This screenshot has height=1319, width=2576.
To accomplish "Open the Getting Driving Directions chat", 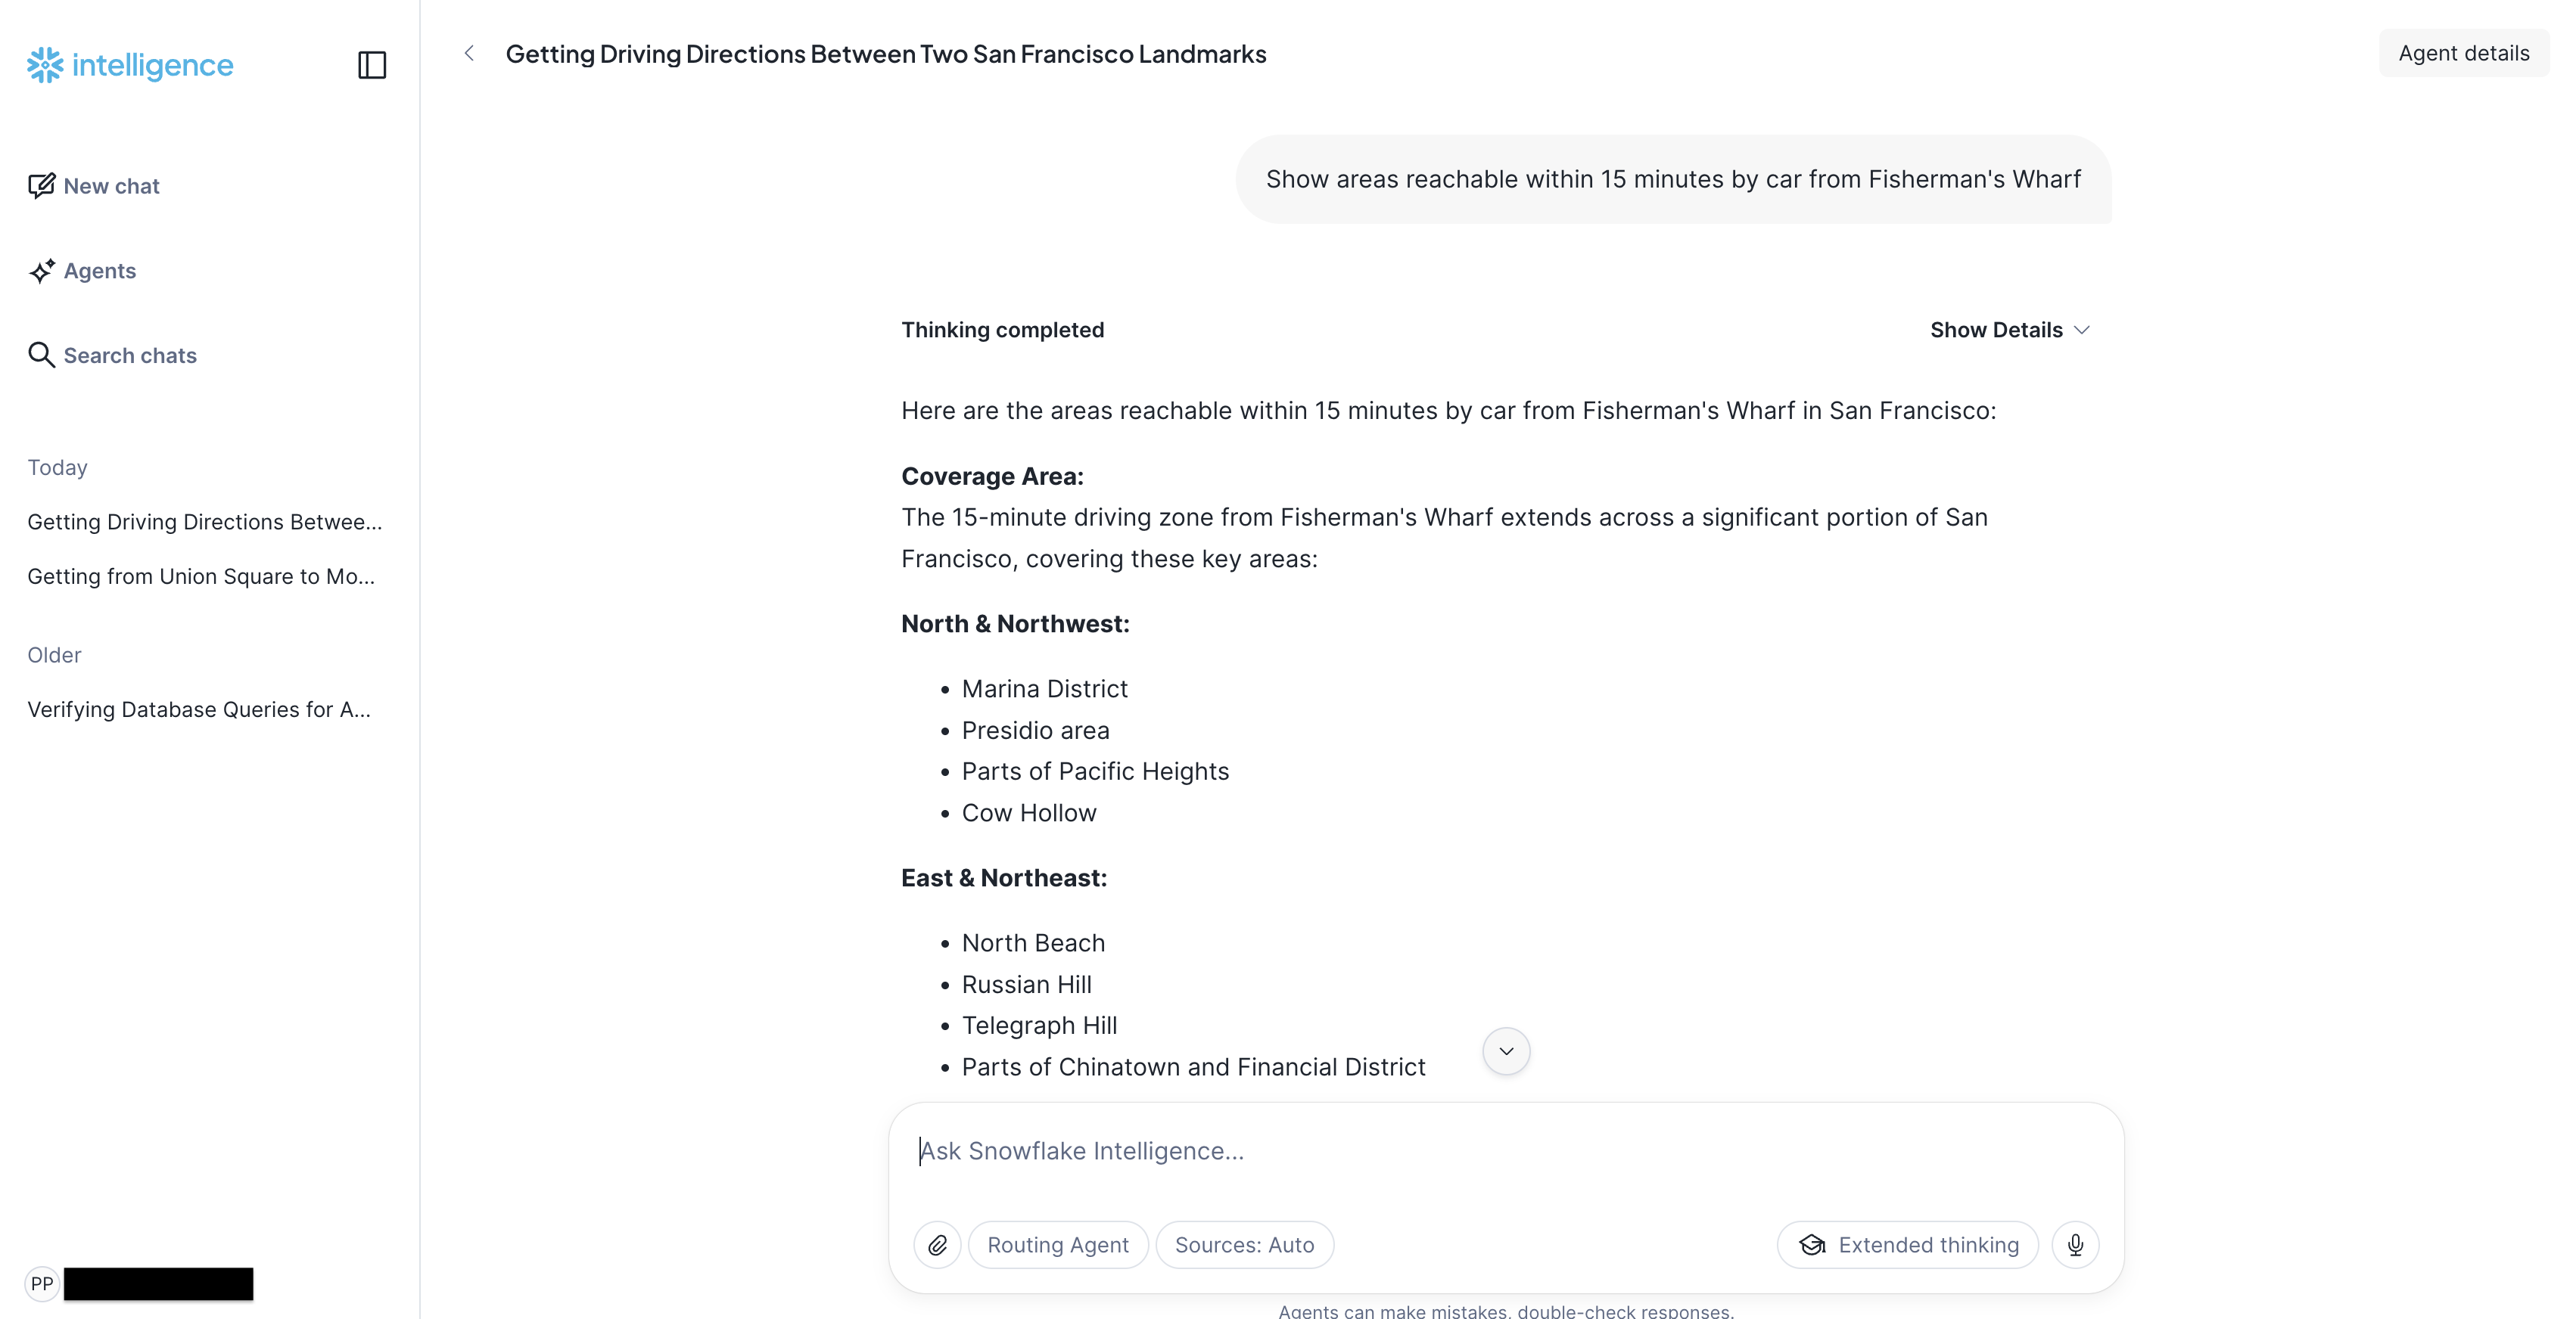I will 205,522.
